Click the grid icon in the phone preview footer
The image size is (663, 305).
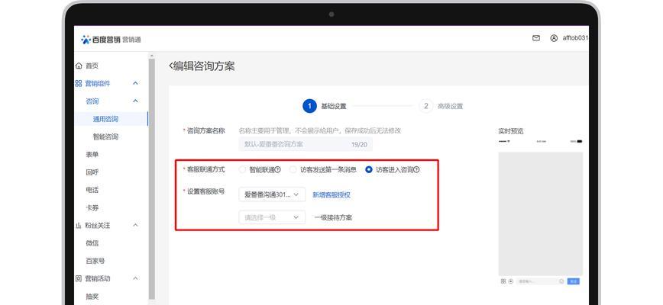click(x=503, y=281)
